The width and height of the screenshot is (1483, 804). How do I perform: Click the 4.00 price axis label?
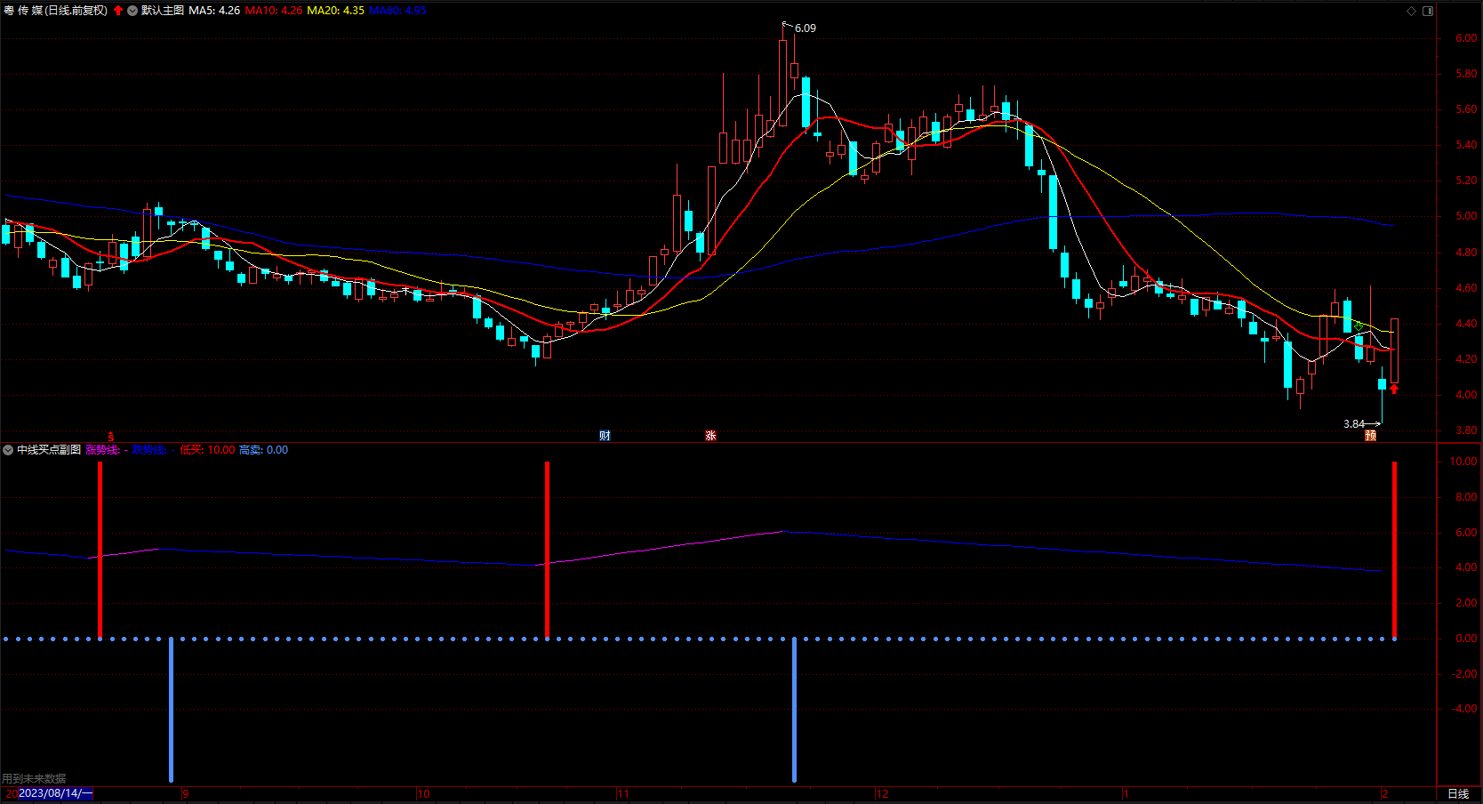(x=1466, y=395)
